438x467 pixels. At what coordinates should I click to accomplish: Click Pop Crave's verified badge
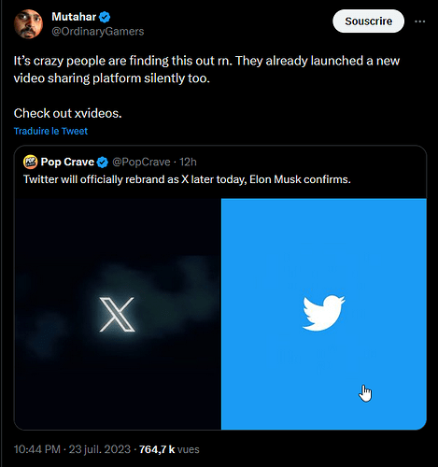click(103, 163)
